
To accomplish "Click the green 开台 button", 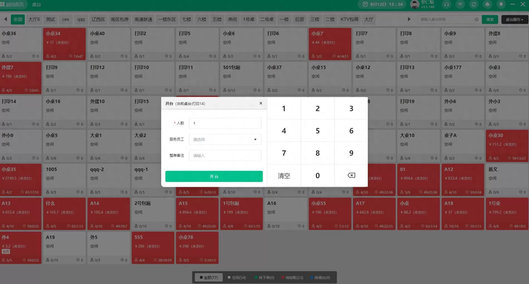I will pyautogui.click(x=214, y=177).
